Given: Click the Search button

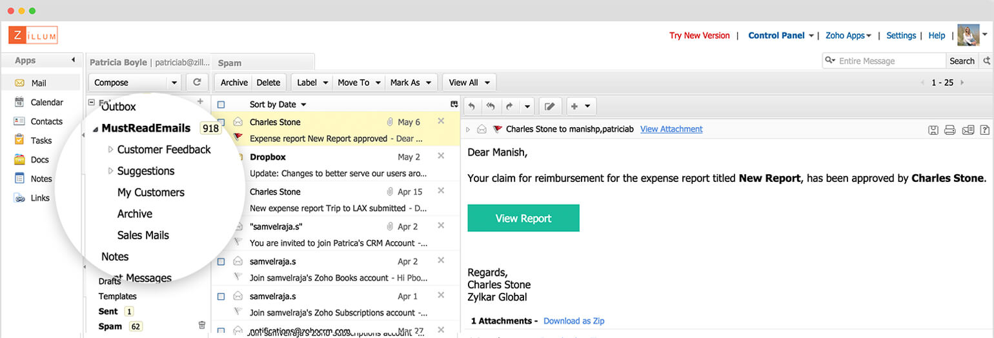Looking at the screenshot, I should pyautogui.click(x=962, y=61).
